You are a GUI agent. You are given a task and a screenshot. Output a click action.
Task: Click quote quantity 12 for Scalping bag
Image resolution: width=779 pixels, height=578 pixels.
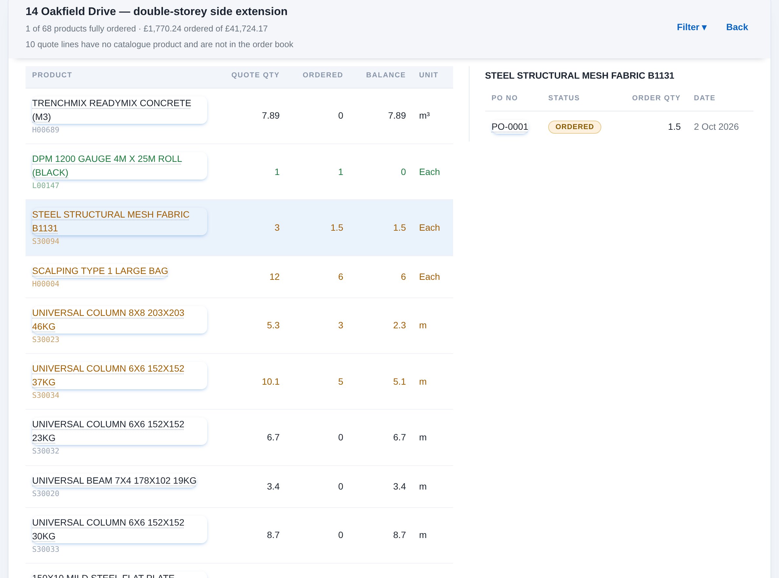pyautogui.click(x=274, y=277)
